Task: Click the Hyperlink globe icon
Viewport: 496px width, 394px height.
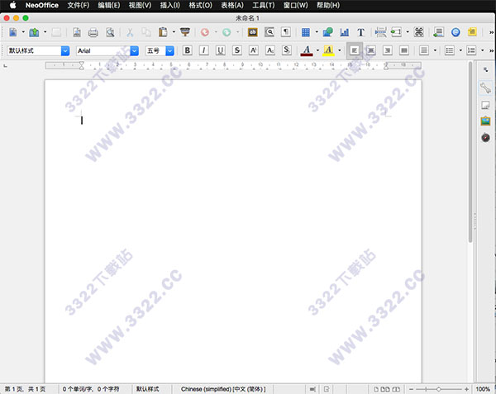Action: (x=455, y=32)
